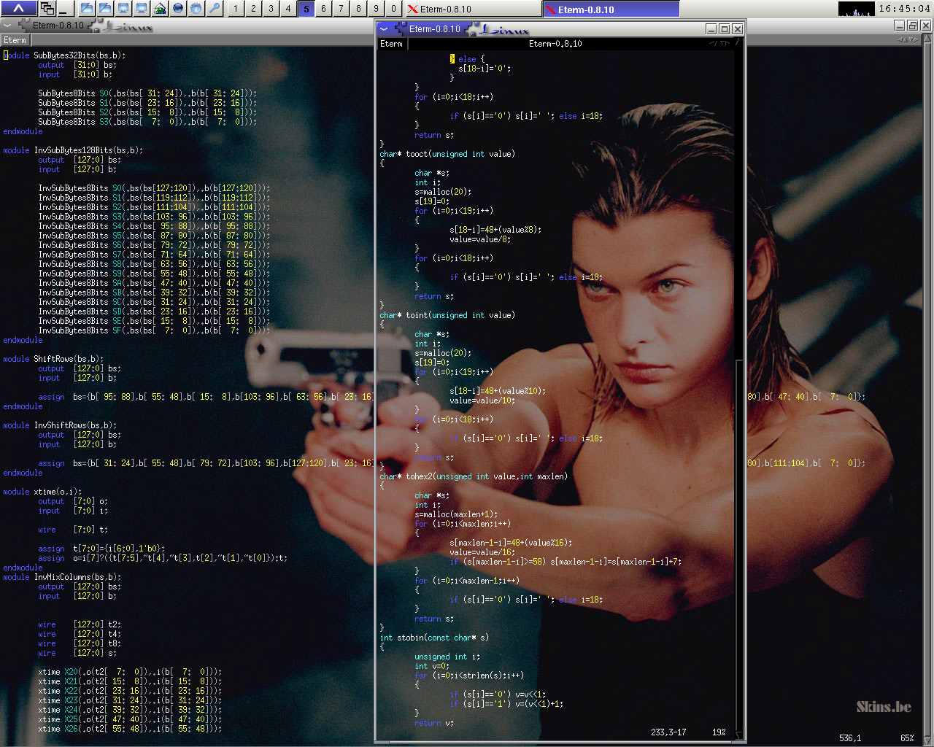Screen dimensions: 934x747
Task: Switch to workspace 3
Action: [x=271, y=9]
